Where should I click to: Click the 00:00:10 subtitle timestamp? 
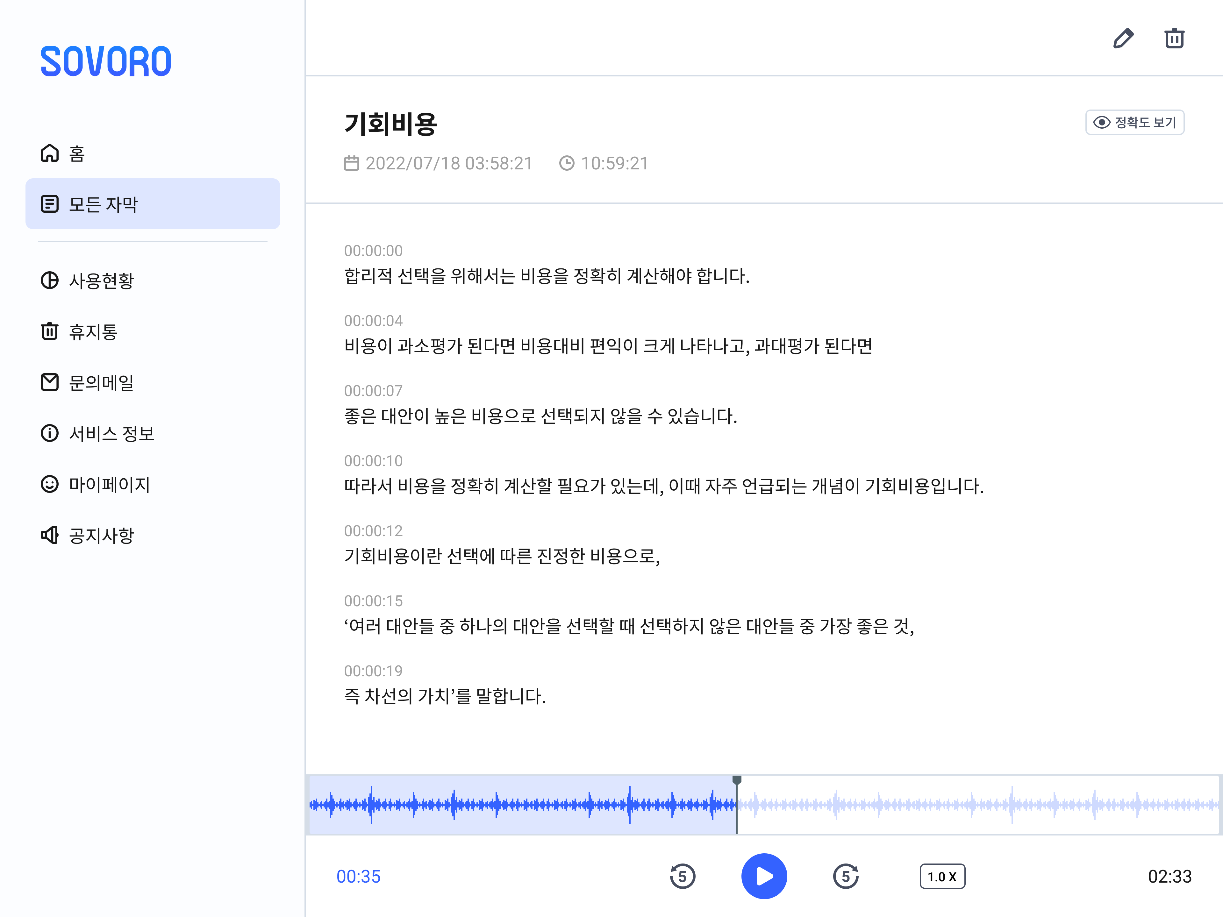coord(373,461)
